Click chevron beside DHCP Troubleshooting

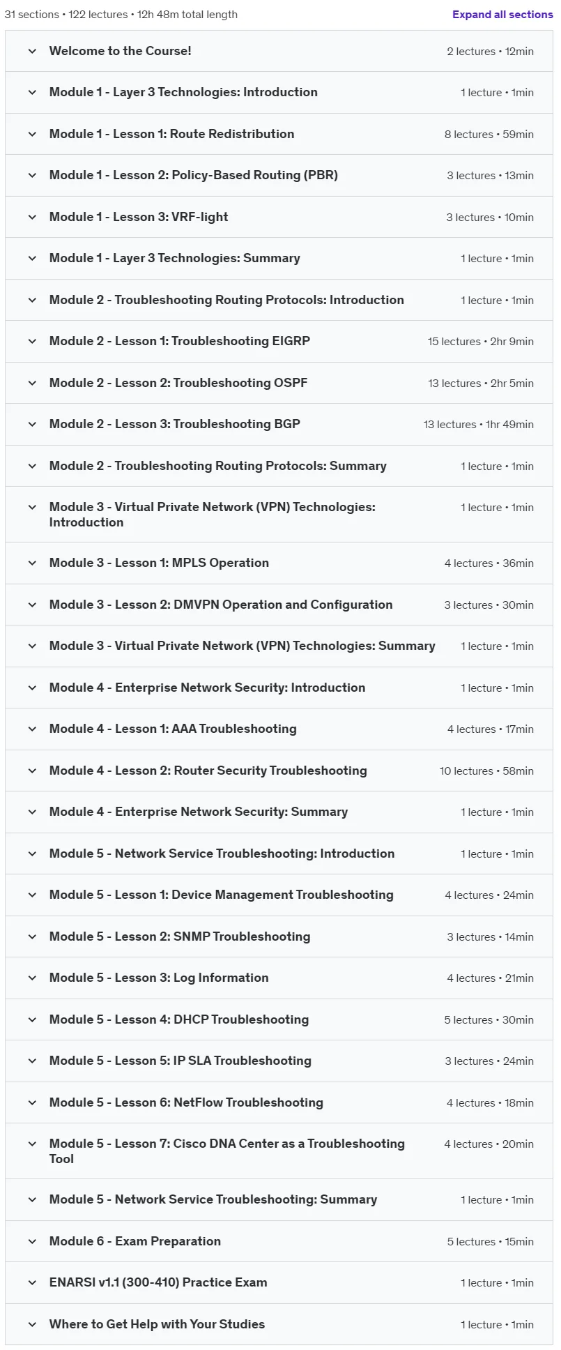(32, 1019)
